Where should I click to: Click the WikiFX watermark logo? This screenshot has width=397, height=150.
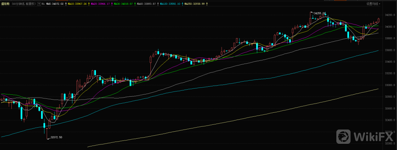[x=365, y=137]
